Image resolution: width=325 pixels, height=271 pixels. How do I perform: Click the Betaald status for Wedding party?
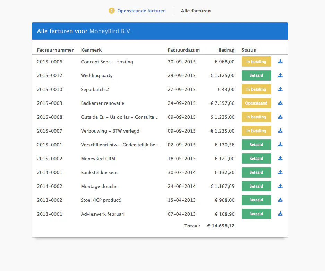[x=256, y=75]
